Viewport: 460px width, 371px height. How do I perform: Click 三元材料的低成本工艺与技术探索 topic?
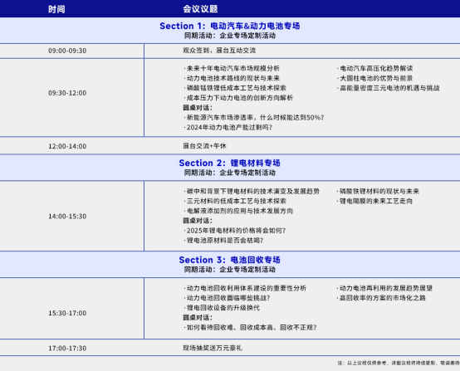[235, 201]
